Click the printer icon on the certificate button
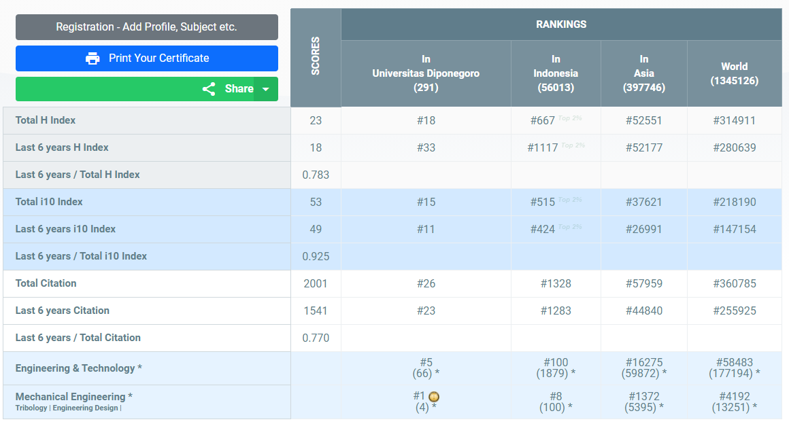Screen dimensions: 789x424 click(93, 58)
